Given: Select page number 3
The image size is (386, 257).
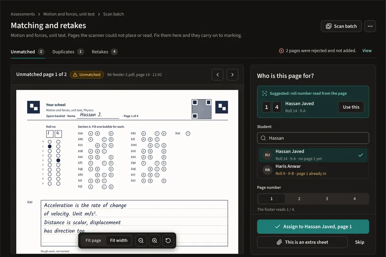Looking at the screenshot, I should click(327, 199).
